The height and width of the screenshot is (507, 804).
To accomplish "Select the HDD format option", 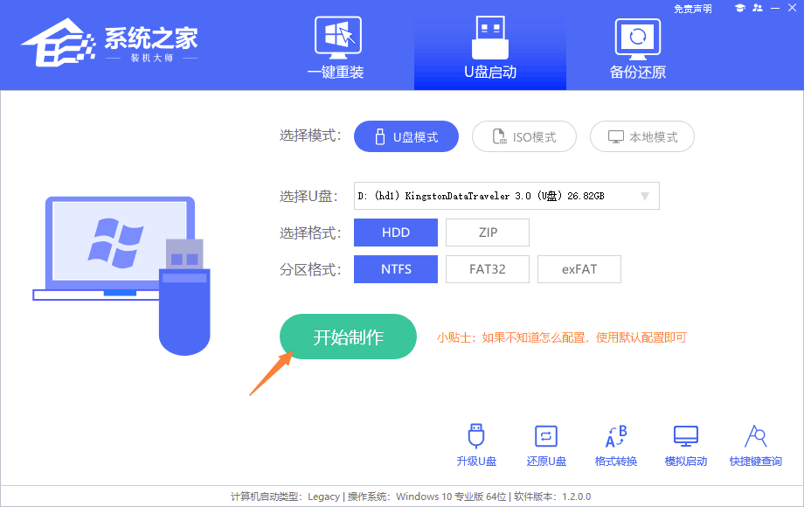I will pos(396,233).
